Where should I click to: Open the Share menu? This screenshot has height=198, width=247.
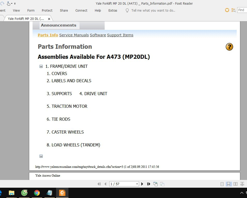tap(64, 11)
